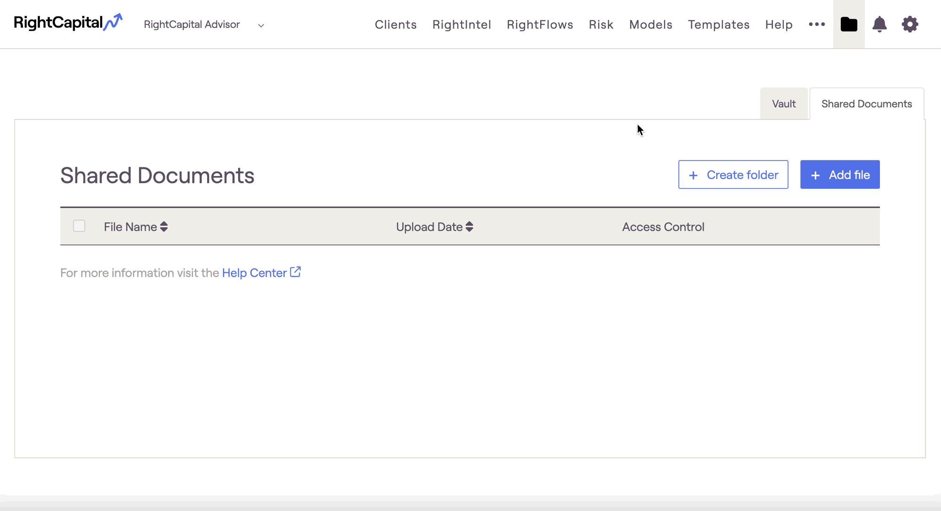Click the Access Control column header

(663, 227)
